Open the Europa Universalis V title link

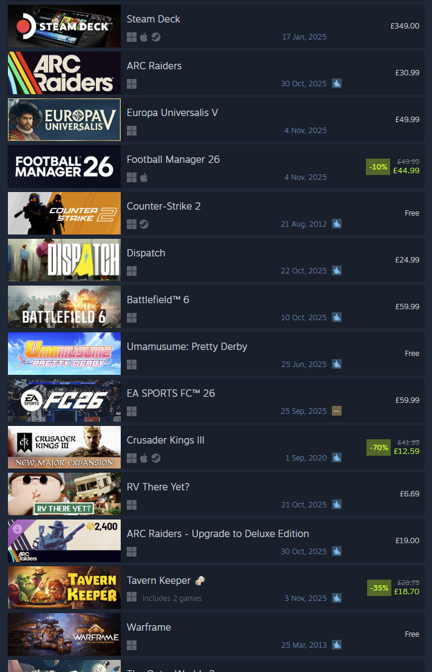[x=172, y=113]
